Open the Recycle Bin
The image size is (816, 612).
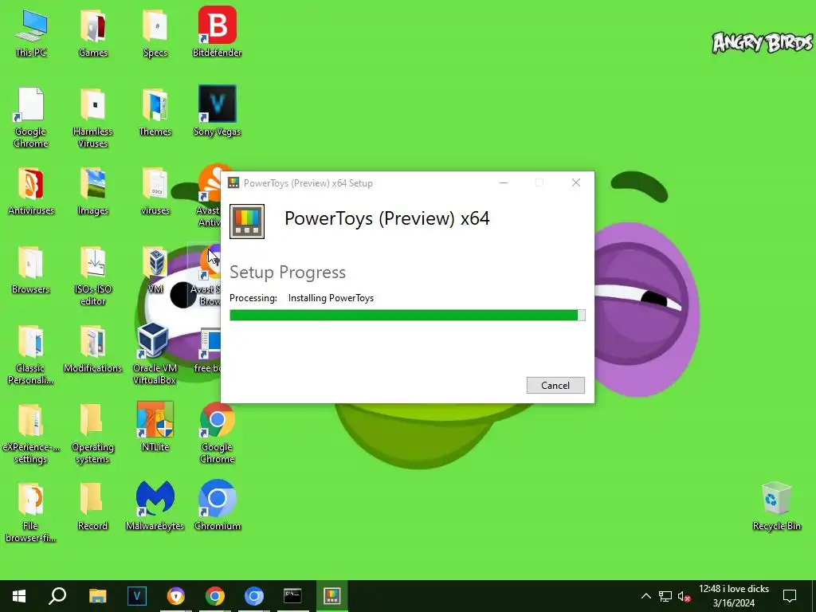pos(776,506)
